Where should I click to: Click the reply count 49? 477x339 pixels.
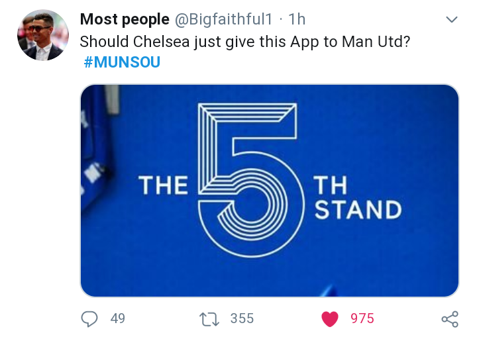(x=118, y=319)
